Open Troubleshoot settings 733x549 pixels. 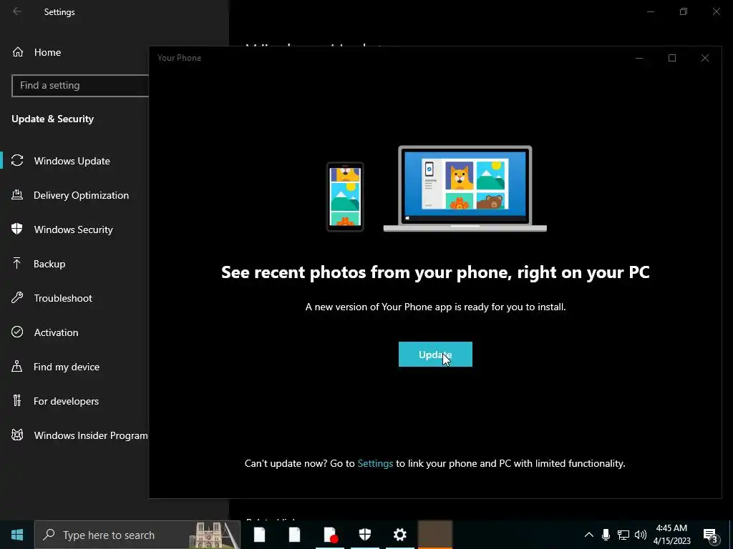(63, 298)
